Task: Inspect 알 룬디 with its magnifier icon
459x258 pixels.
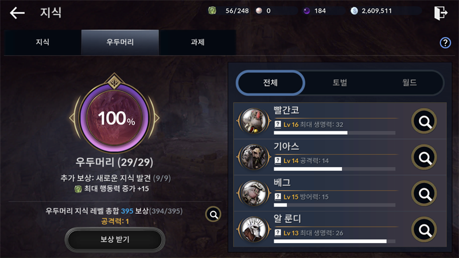Action: (424, 230)
